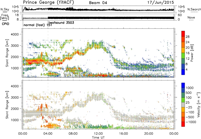
Task: Click the '28' tick on Power colorbar
Action: [x=187, y=37]
